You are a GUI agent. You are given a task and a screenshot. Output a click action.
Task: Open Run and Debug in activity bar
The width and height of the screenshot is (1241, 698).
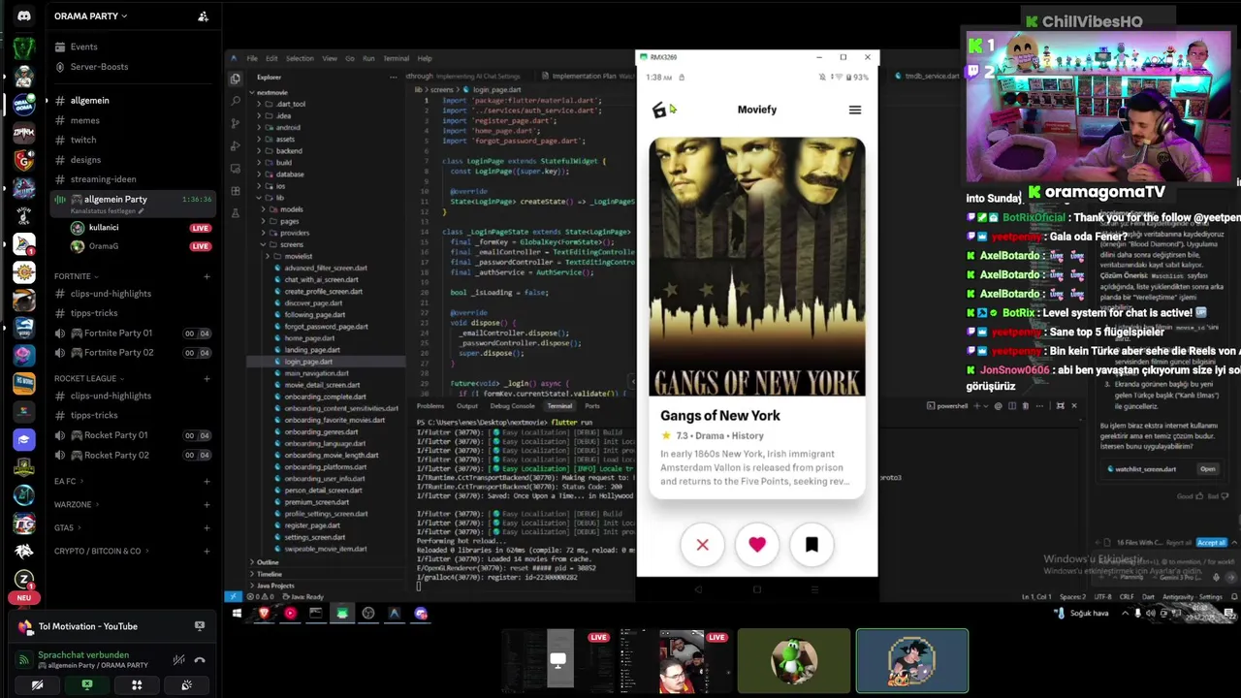pos(236,145)
